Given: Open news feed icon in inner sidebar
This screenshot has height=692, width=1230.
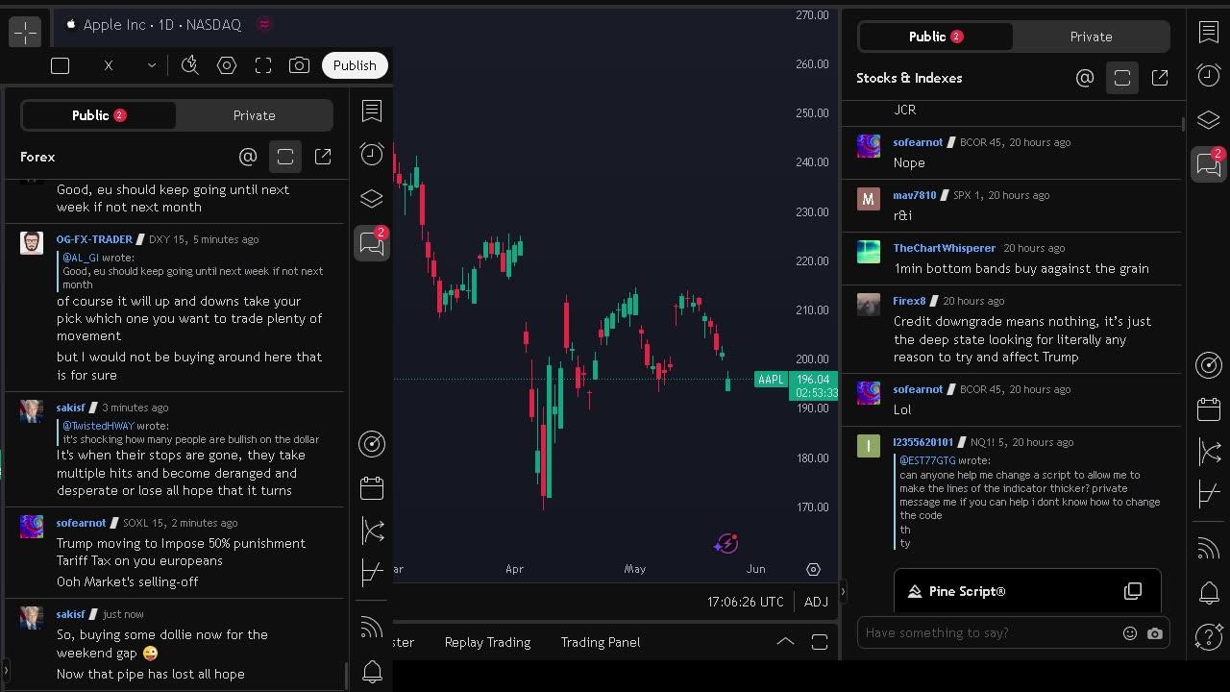Looking at the screenshot, I should click(x=372, y=628).
